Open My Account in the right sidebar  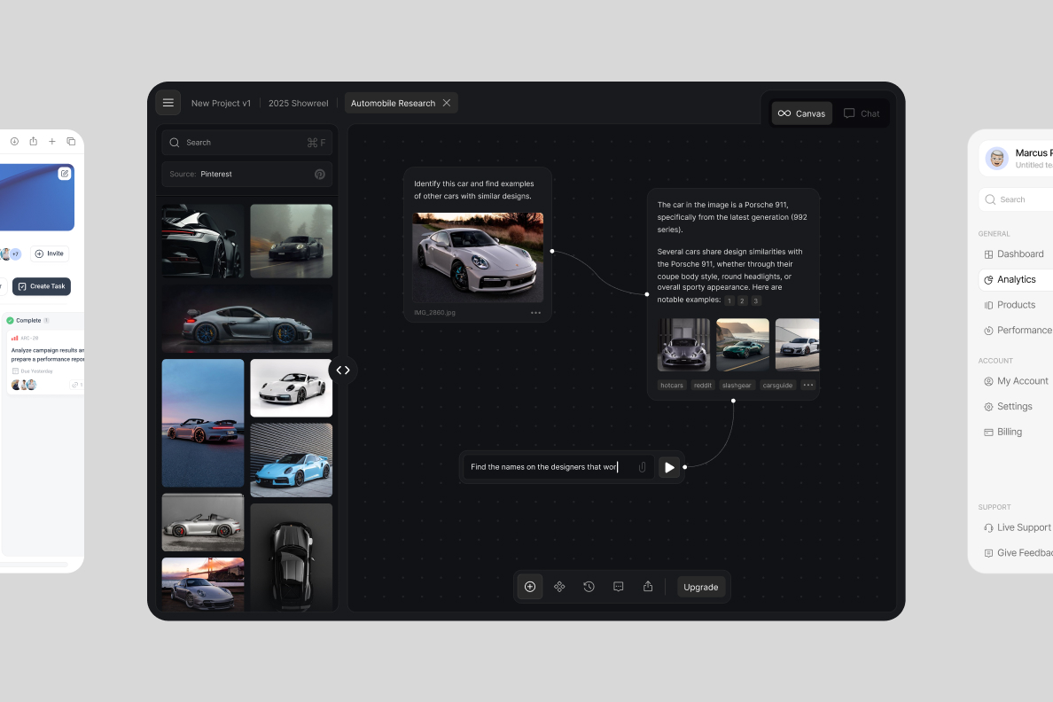(1016, 381)
